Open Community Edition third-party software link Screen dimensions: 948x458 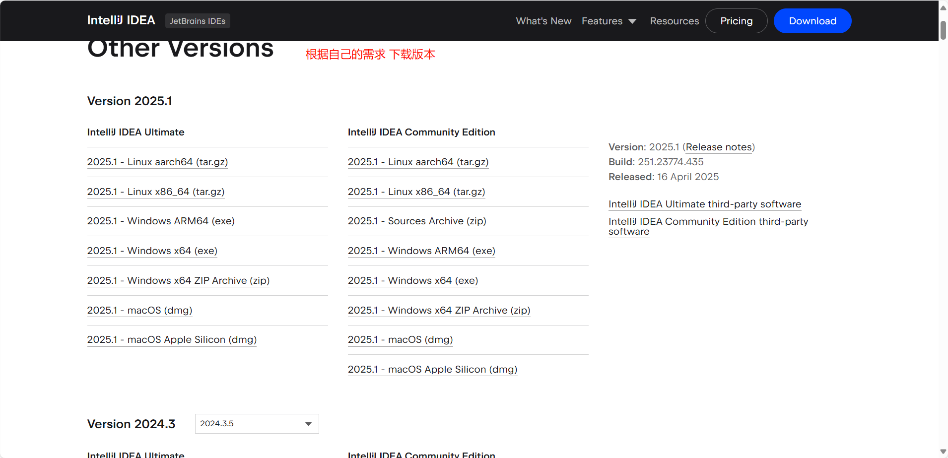(708, 226)
